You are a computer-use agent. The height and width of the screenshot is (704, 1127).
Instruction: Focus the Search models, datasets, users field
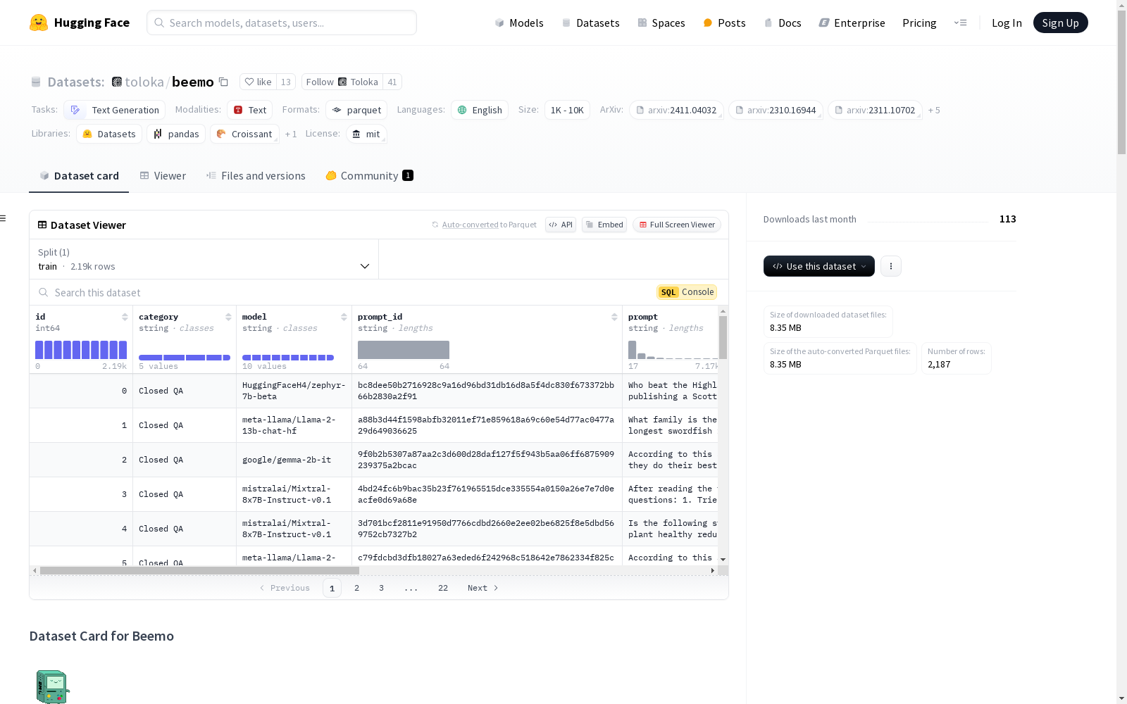tap(282, 23)
